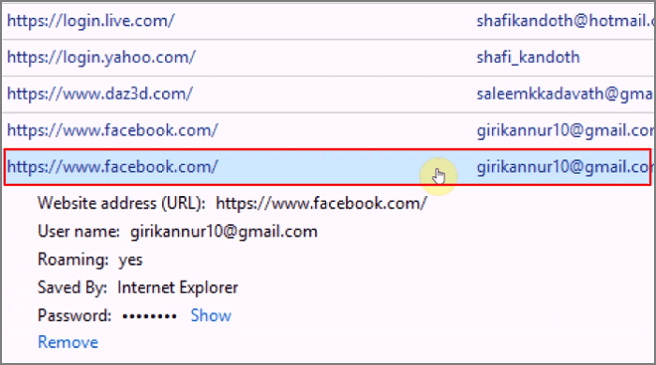Image resolution: width=656 pixels, height=365 pixels.
Task: Click the Internet Explorer Saved By value
Action: (x=178, y=288)
